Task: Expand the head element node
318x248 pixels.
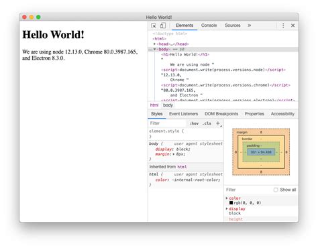Action: click(154, 44)
